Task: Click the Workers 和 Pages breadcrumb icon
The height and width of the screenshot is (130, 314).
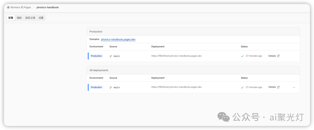Action: pyautogui.click(x=8, y=7)
